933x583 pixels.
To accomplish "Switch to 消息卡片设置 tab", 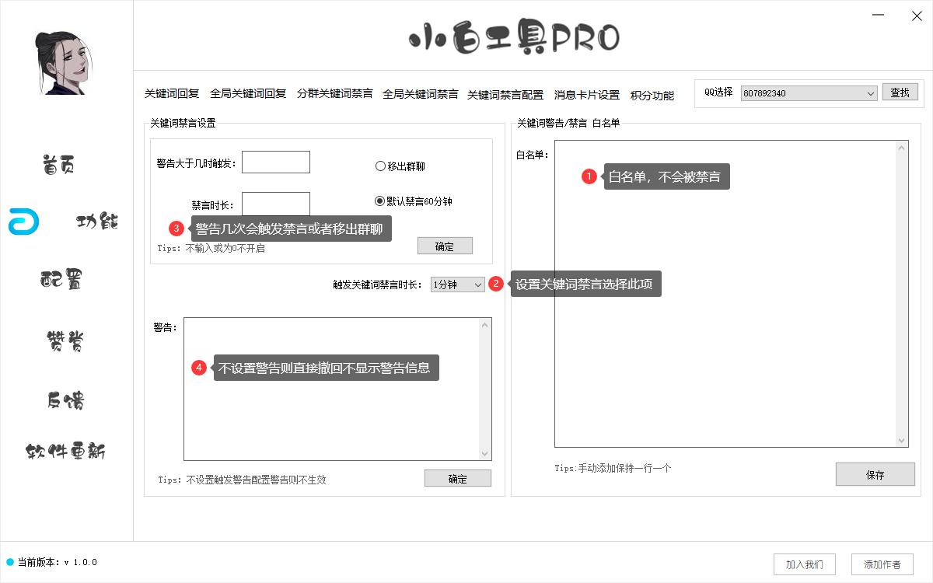I will pos(585,95).
